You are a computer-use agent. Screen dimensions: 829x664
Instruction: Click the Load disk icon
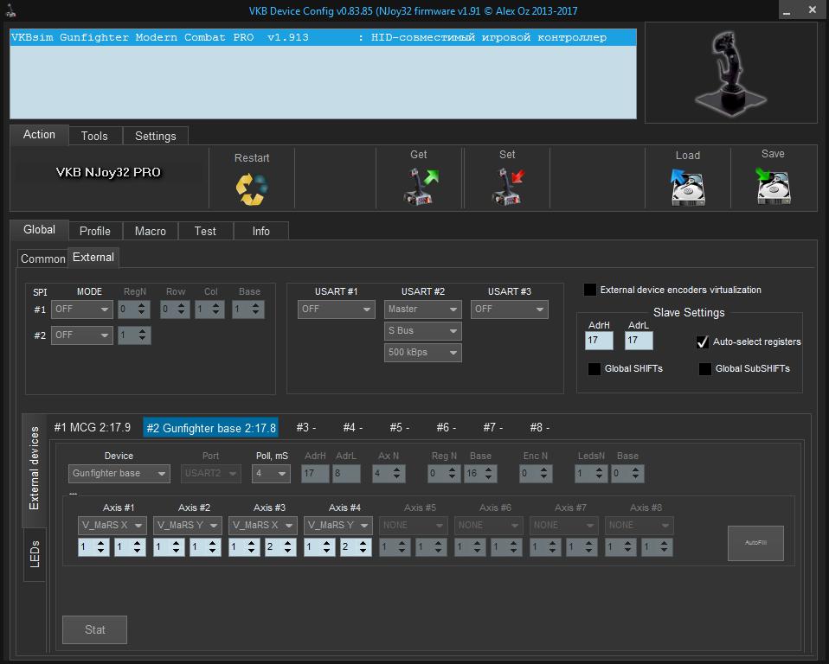coord(688,188)
